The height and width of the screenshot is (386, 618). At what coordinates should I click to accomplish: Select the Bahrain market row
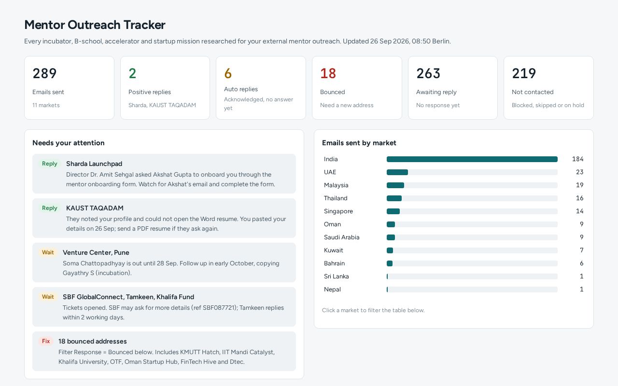pos(454,263)
